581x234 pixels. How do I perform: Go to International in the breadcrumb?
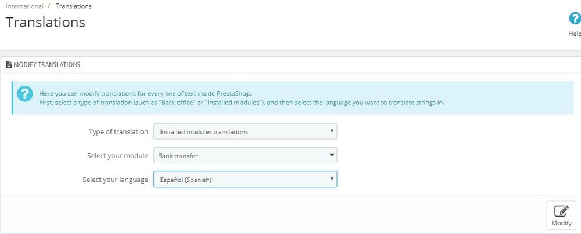pyautogui.click(x=24, y=6)
